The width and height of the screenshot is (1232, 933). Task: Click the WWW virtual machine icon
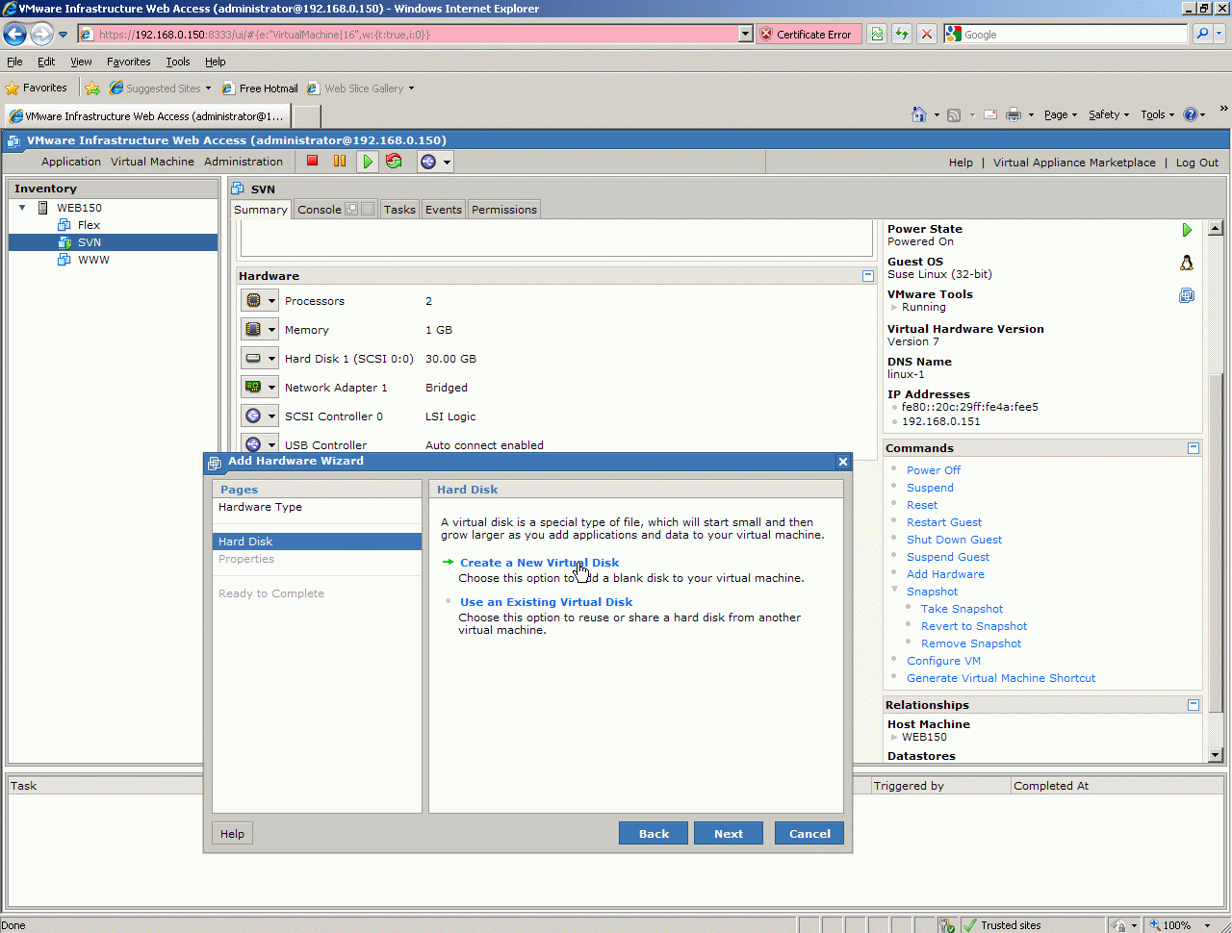tap(64, 260)
